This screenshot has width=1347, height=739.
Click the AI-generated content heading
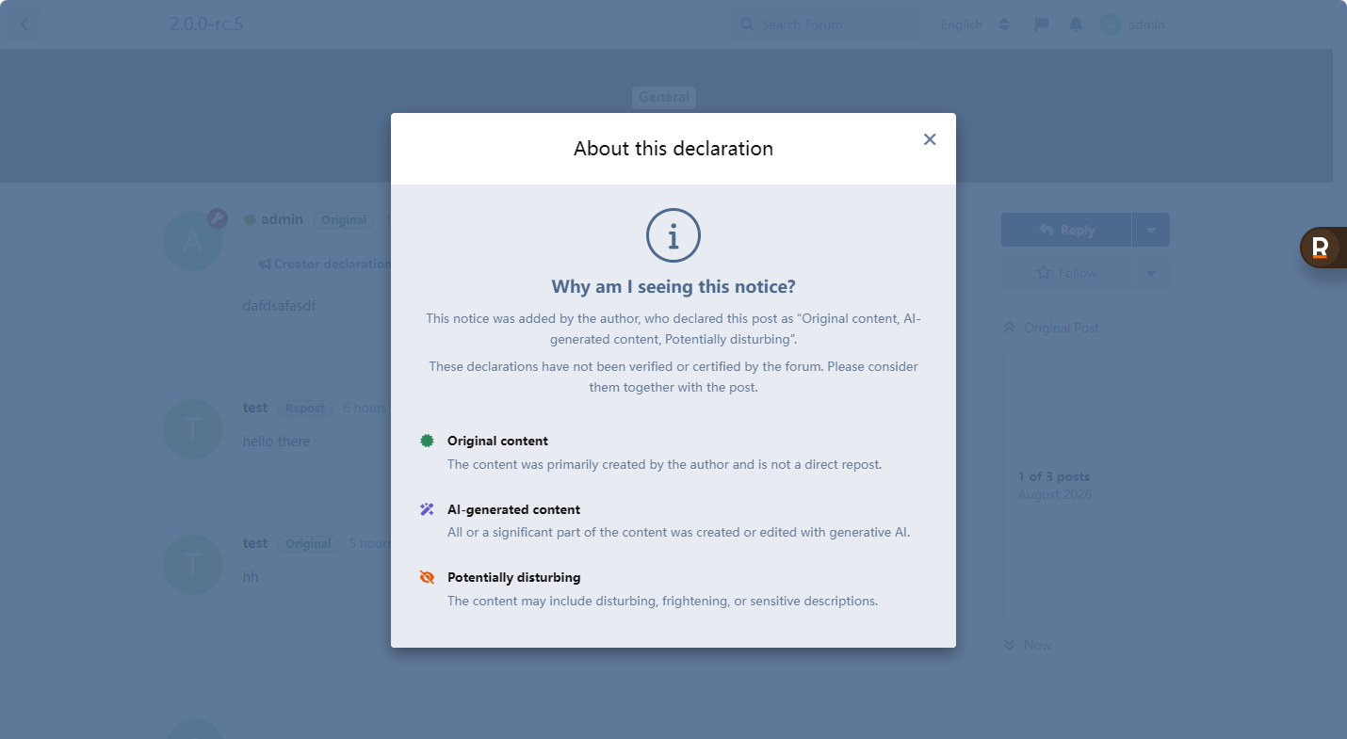pos(513,509)
